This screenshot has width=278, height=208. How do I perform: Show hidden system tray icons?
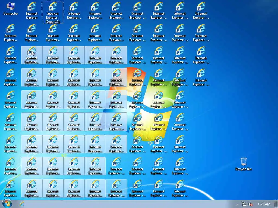[x=237, y=204]
